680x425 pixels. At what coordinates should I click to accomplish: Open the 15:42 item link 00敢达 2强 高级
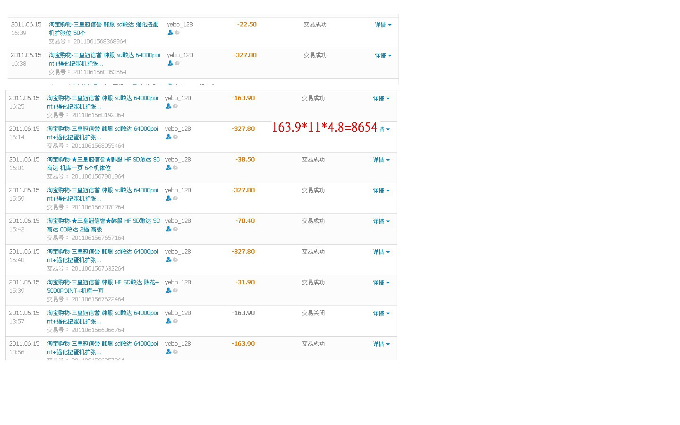(103, 225)
